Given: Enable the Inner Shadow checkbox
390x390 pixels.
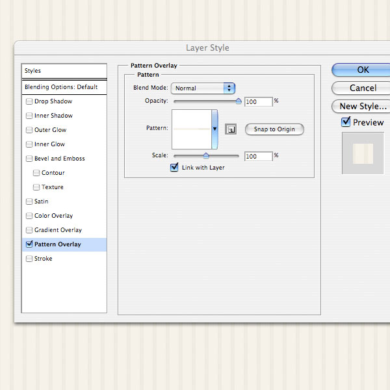Looking at the screenshot, I should click(29, 116).
